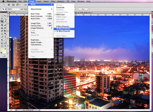Reset default foreground and background colors
Screen dimensions: 153x112
coord(1,53)
